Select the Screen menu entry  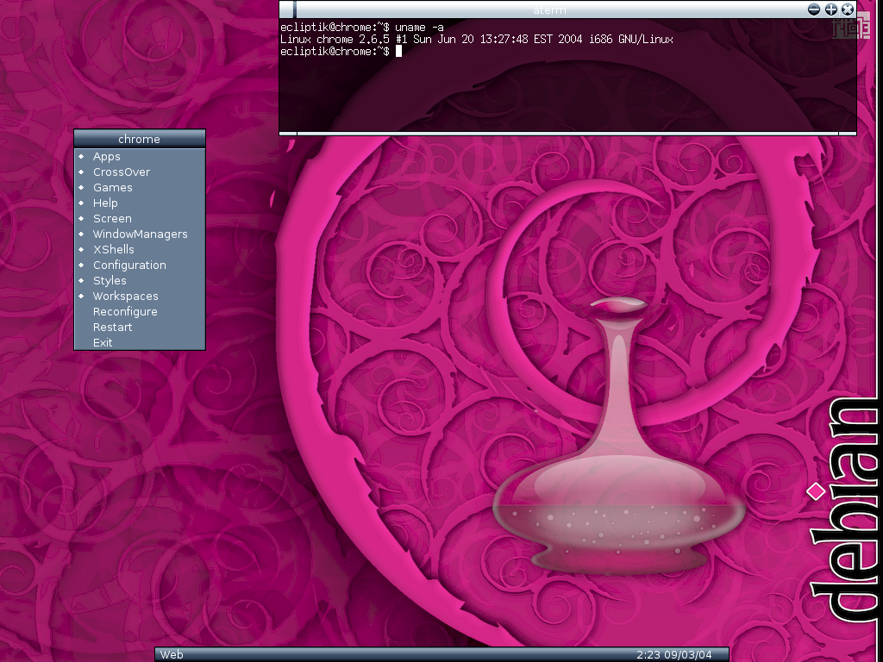[x=112, y=218]
